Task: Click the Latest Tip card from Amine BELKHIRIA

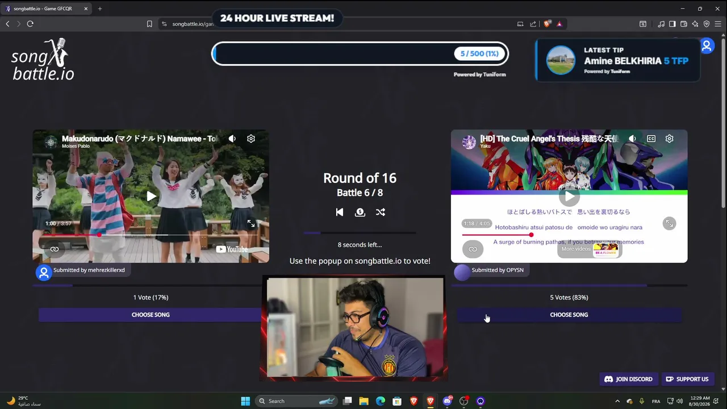Action: click(x=617, y=60)
